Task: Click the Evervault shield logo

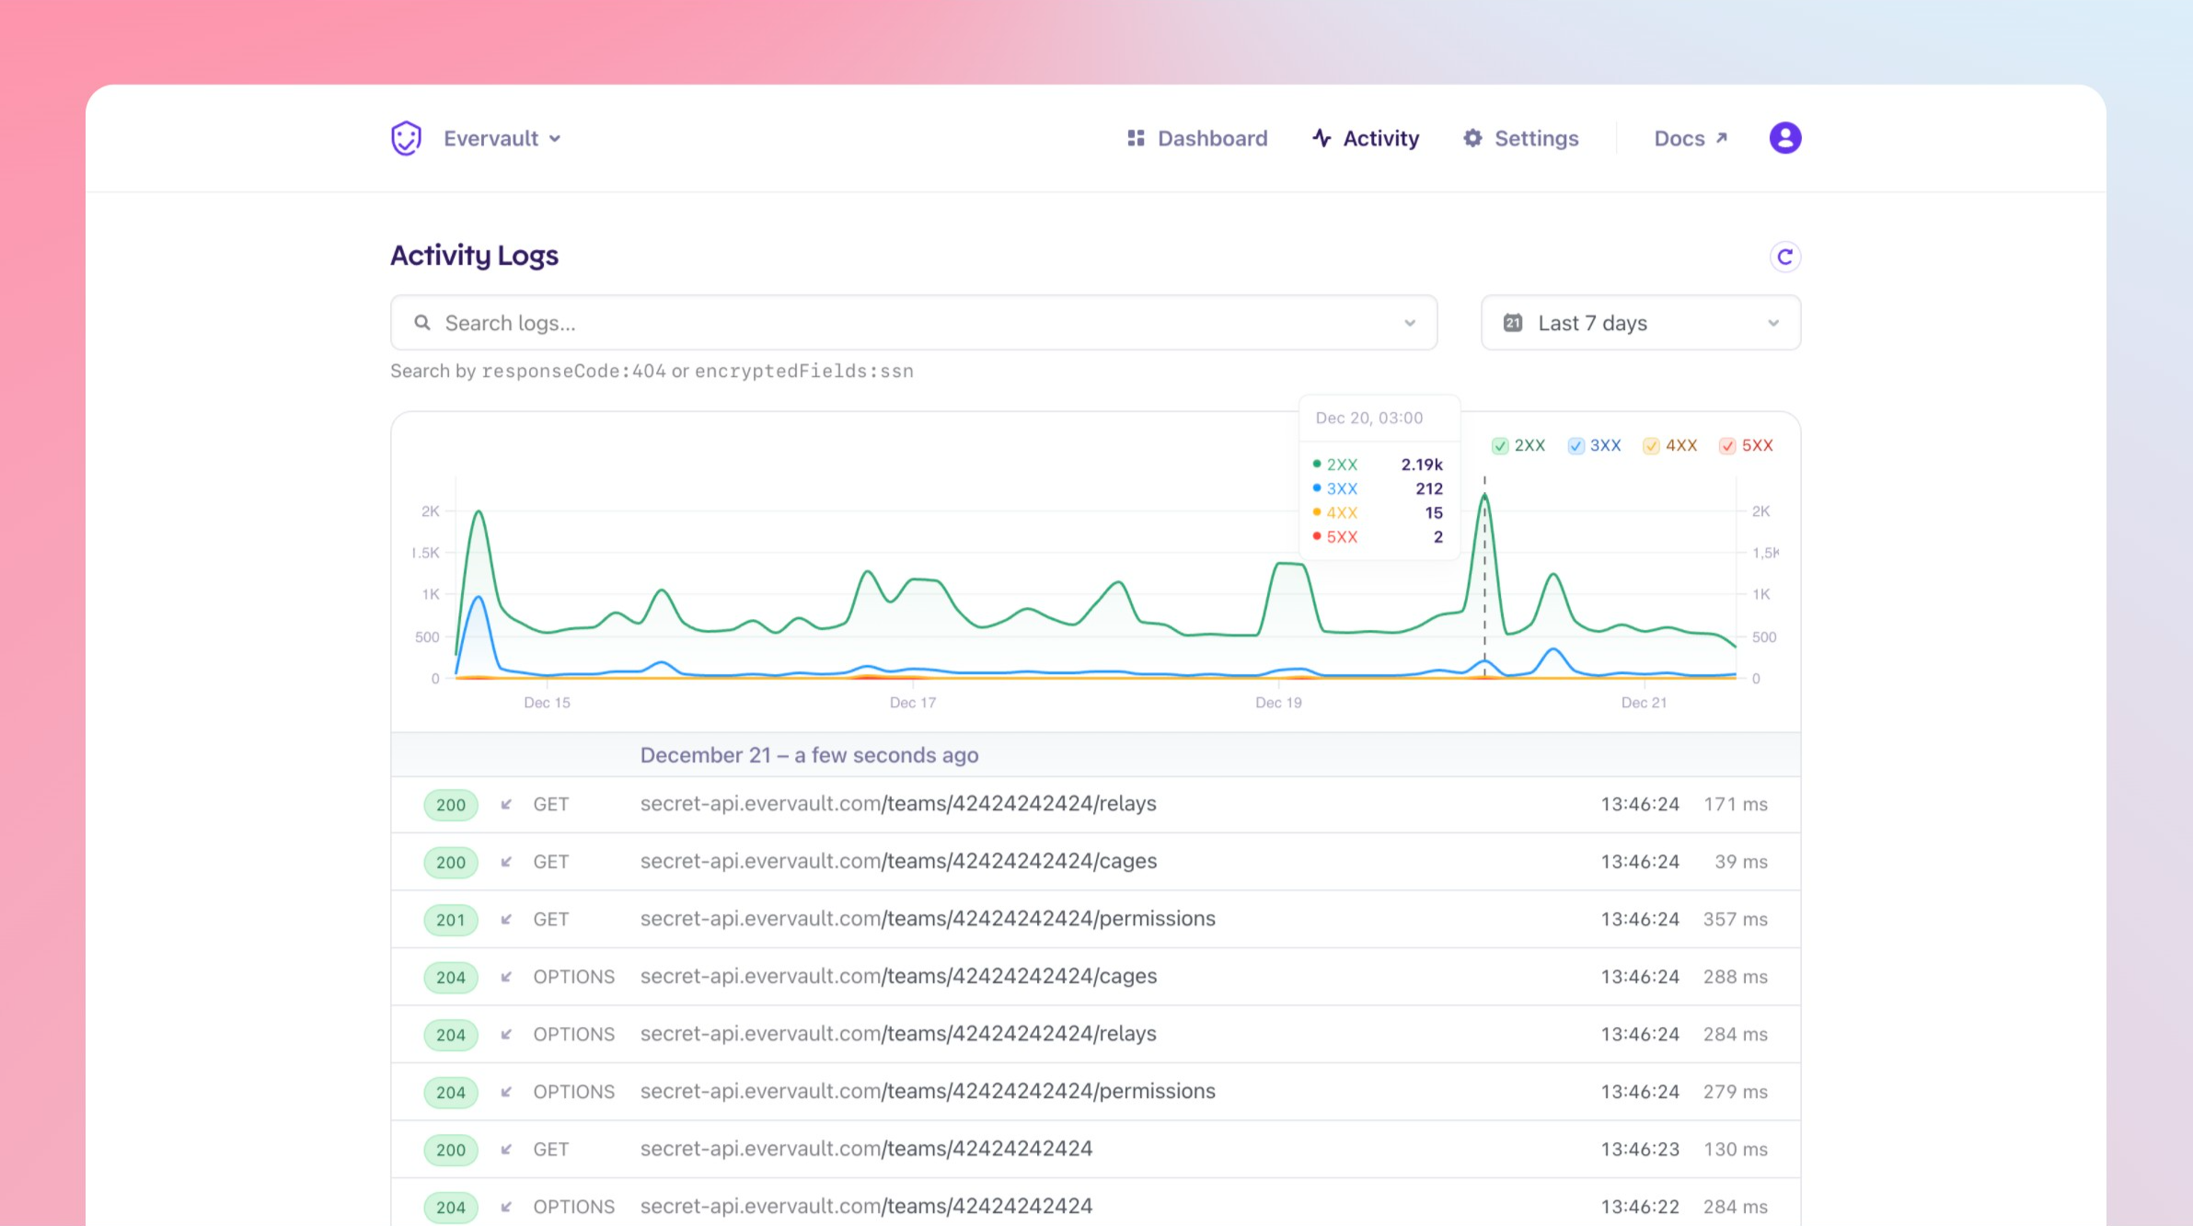Action: (x=406, y=138)
